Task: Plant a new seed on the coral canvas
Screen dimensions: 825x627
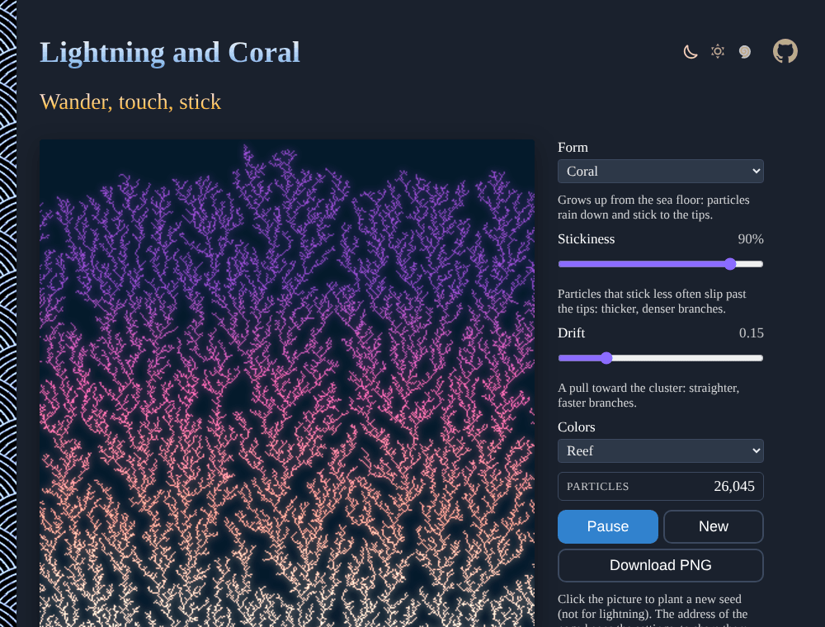Action: tap(287, 383)
